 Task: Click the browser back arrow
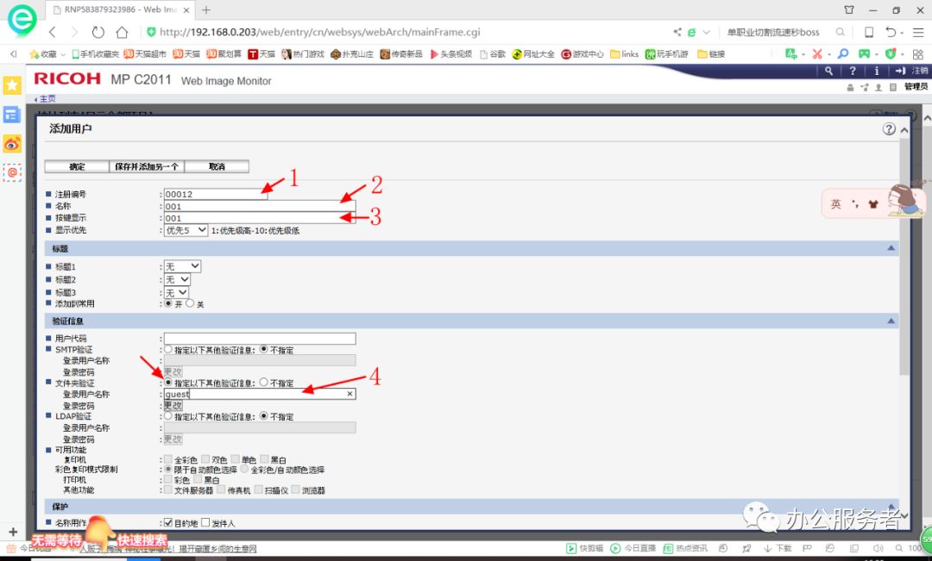click(53, 32)
